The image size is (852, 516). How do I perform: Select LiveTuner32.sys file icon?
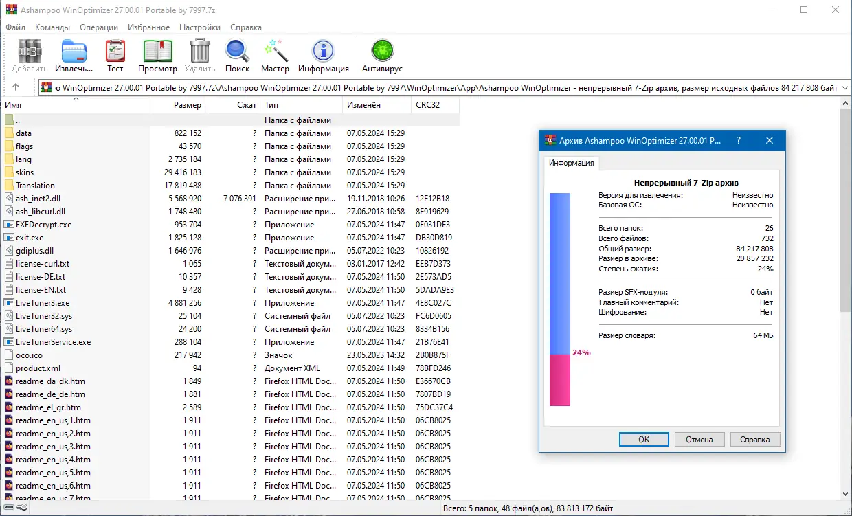click(9, 316)
